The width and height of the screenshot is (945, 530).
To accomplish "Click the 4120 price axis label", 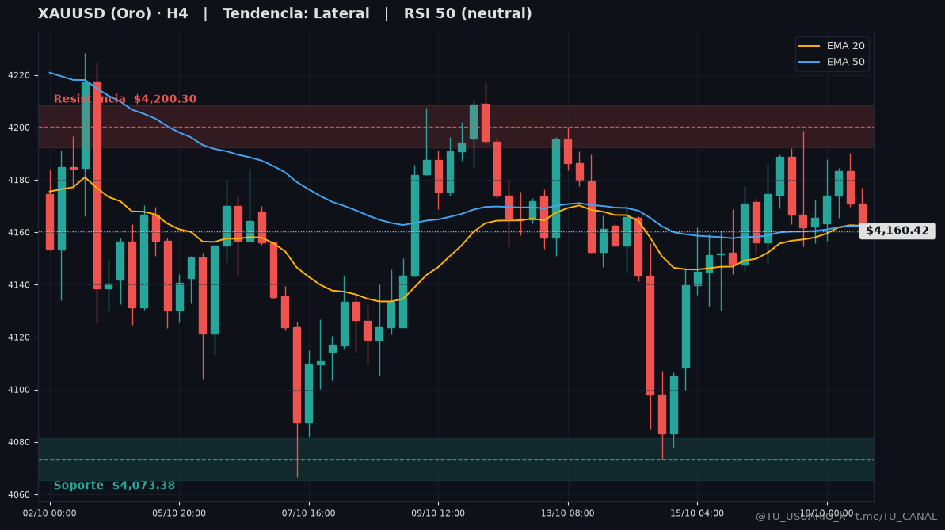I will click(19, 337).
